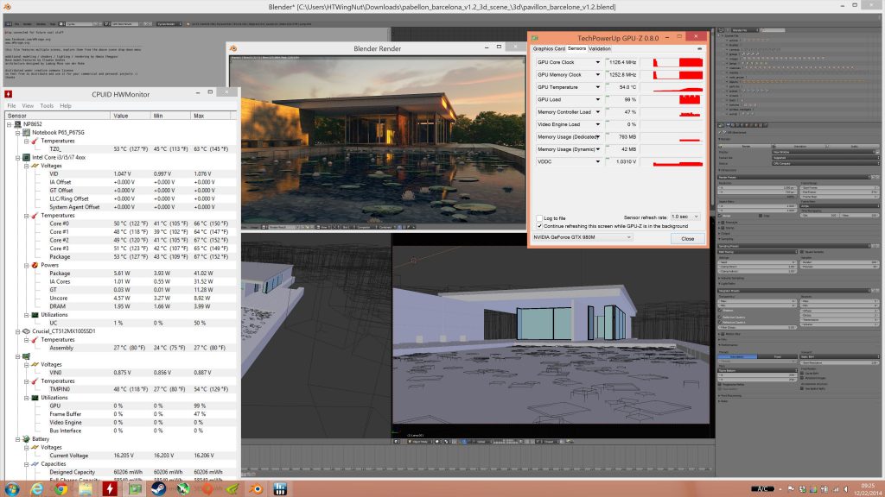The height and width of the screenshot is (497, 885).
Task: Open HWMonitor Help menu
Action: [x=66, y=106]
